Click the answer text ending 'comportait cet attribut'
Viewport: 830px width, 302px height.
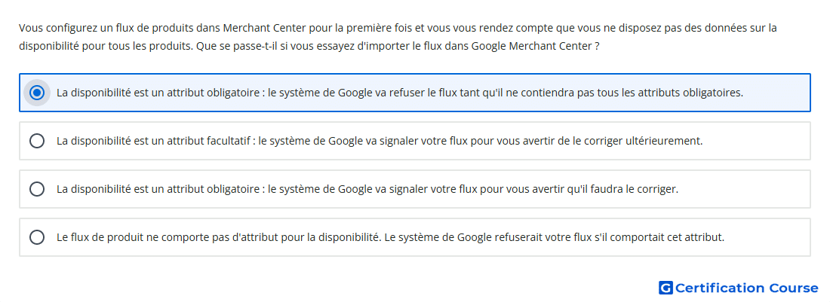tap(390, 237)
